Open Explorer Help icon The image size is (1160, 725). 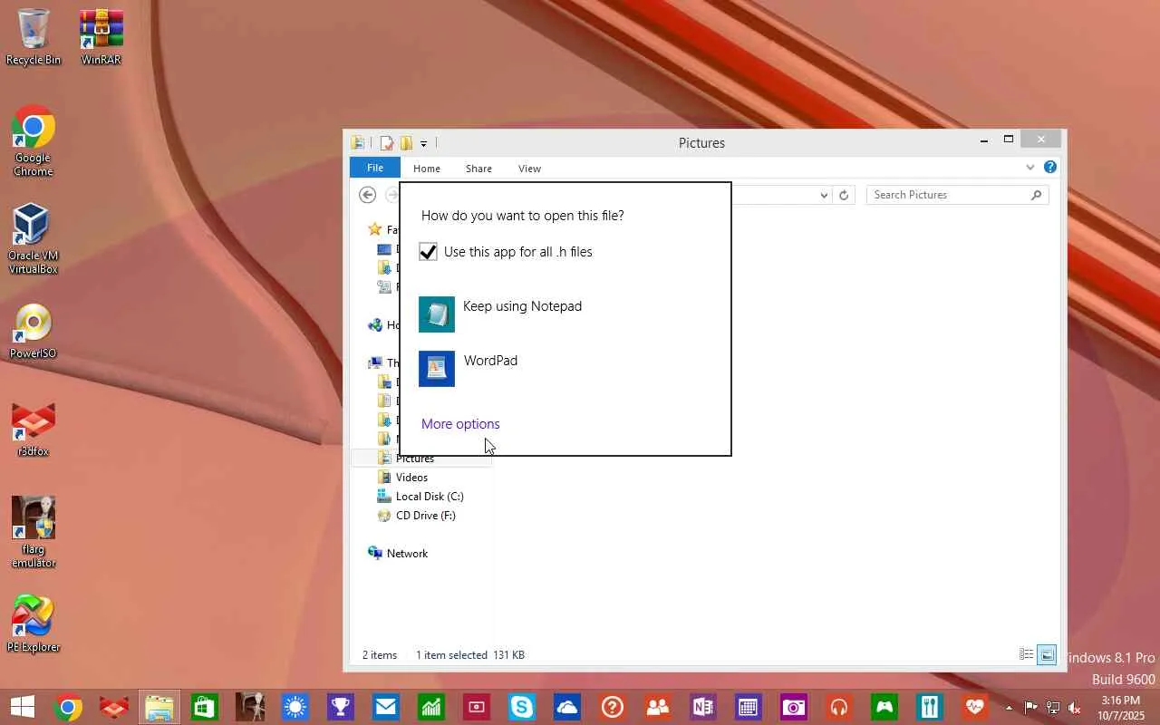[1050, 168]
